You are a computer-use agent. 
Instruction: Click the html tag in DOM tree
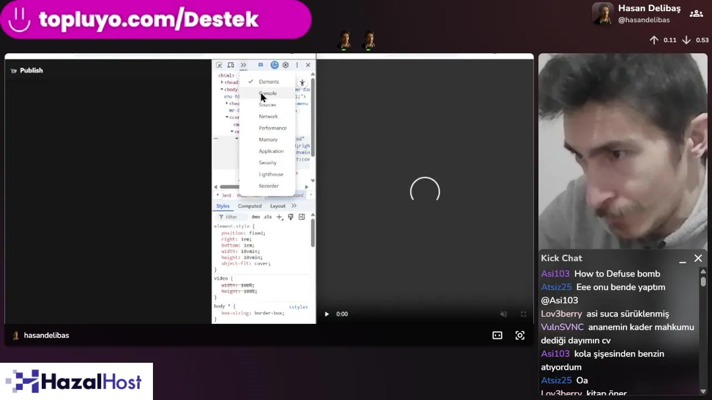pos(226,76)
